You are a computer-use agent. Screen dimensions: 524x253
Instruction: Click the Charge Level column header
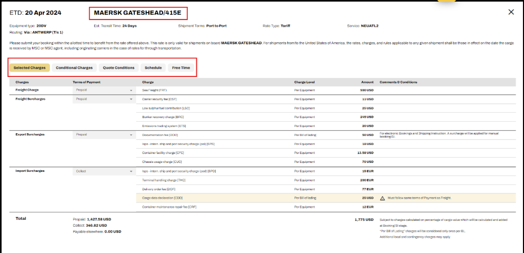(x=305, y=82)
